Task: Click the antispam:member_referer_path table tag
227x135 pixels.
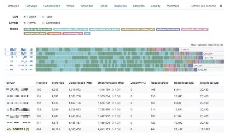Action: (x=138, y=29)
